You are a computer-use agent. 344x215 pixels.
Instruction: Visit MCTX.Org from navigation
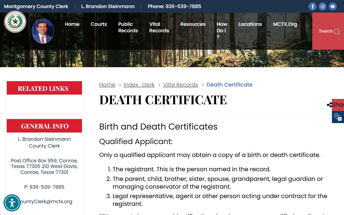(x=285, y=24)
